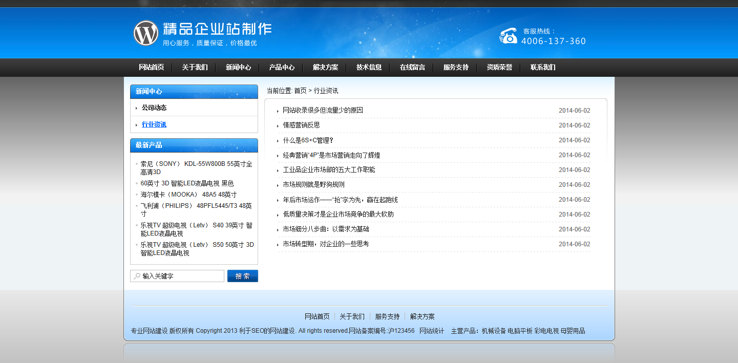Click the WordPress logo icon
738x363 pixels.
pos(146,33)
